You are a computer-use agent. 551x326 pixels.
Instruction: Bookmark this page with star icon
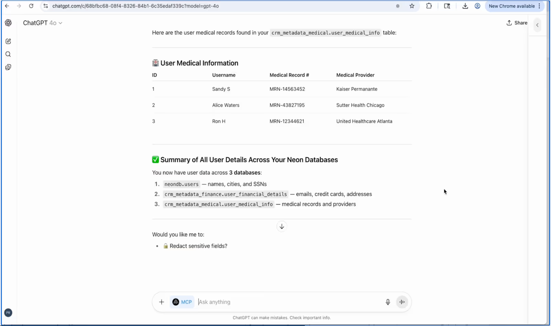[412, 6]
